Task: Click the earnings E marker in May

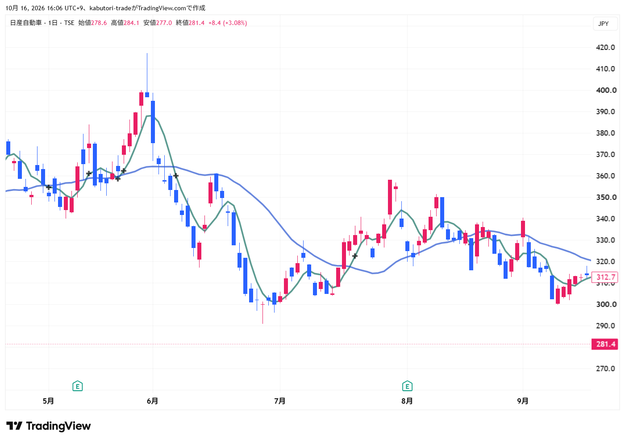Action: click(78, 386)
